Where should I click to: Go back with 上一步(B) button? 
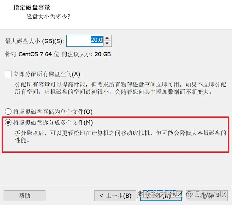tap(115, 196)
